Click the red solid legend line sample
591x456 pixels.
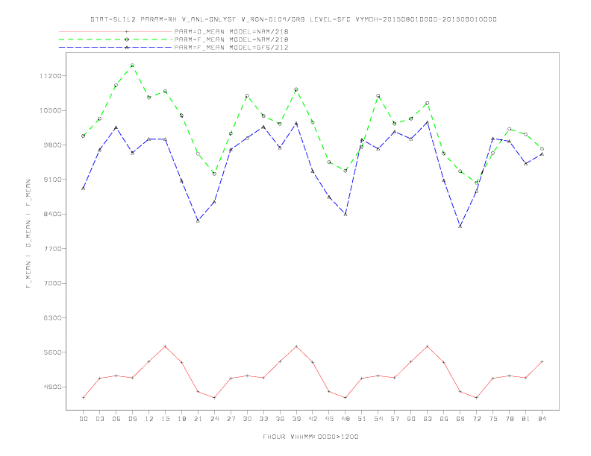click(x=116, y=31)
